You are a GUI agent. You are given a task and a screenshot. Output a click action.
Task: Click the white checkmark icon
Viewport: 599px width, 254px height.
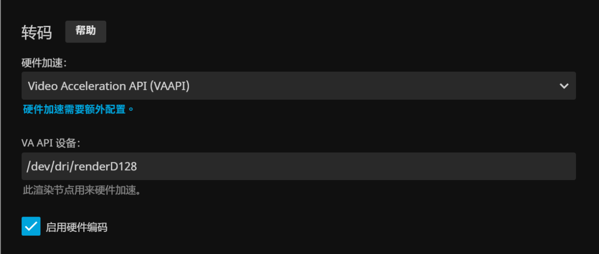coord(31,226)
